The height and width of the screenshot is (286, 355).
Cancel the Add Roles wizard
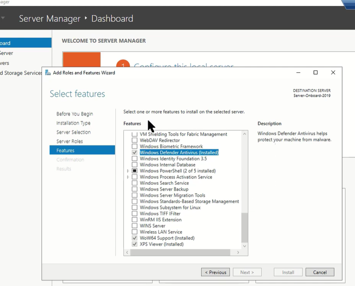click(x=320, y=272)
